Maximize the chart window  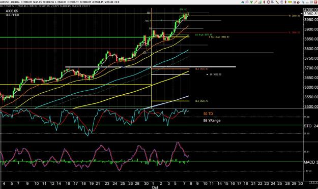(x=311, y=2)
